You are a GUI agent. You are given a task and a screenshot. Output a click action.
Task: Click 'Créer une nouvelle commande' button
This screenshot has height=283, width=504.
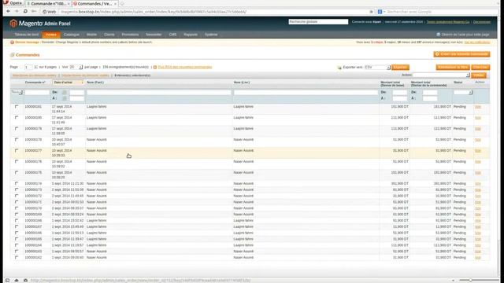point(461,54)
